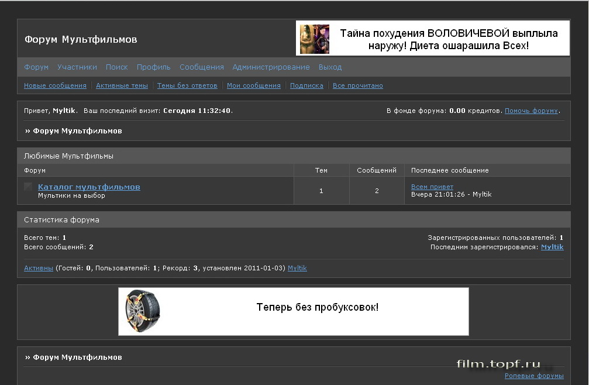Open the Участники section
The width and height of the screenshot is (589, 385).
77,67
